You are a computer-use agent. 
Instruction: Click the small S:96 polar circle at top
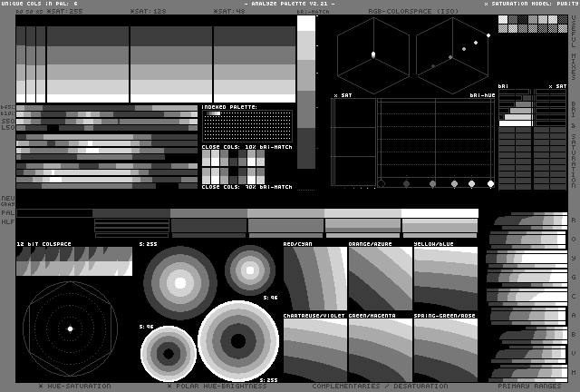click(x=250, y=269)
